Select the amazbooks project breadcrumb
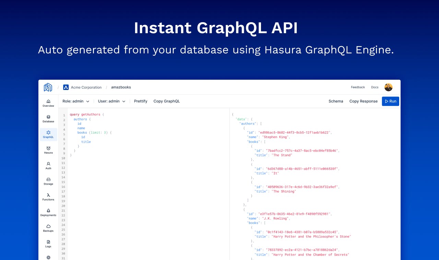This screenshot has height=260, width=439. tap(121, 87)
